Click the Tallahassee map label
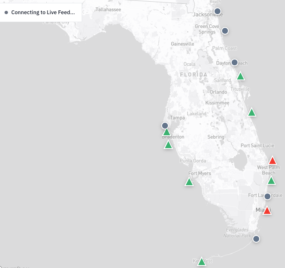The width and height of the screenshot is (285, 268). (108, 10)
